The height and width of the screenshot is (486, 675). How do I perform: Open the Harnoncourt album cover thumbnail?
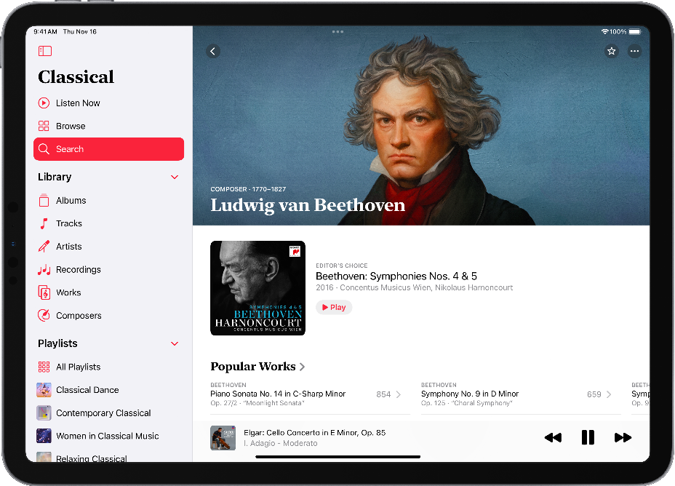click(258, 288)
